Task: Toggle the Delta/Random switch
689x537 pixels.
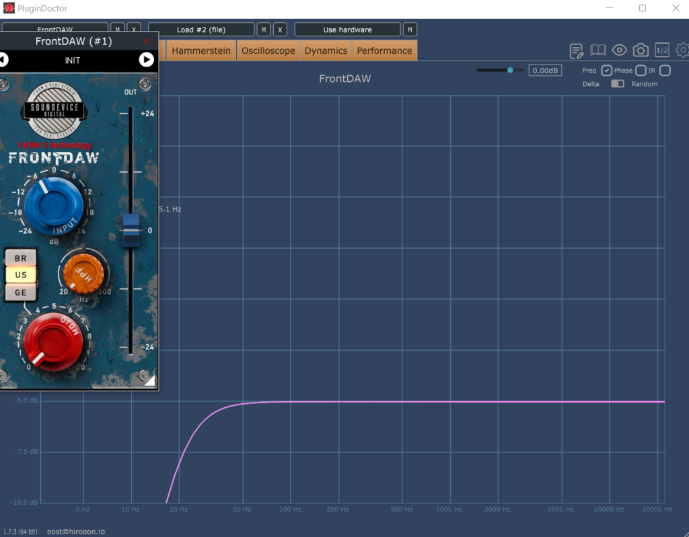Action: click(x=618, y=83)
